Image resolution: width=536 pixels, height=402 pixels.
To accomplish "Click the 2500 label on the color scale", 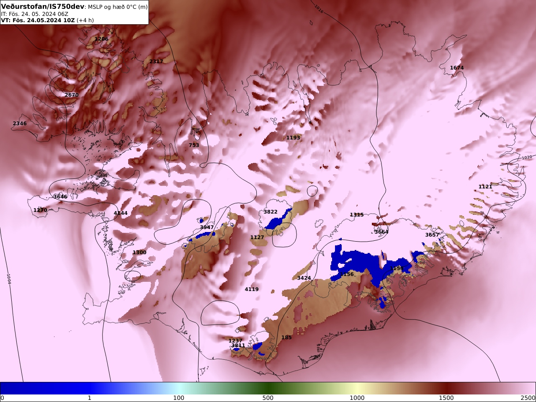I will [x=528, y=398].
